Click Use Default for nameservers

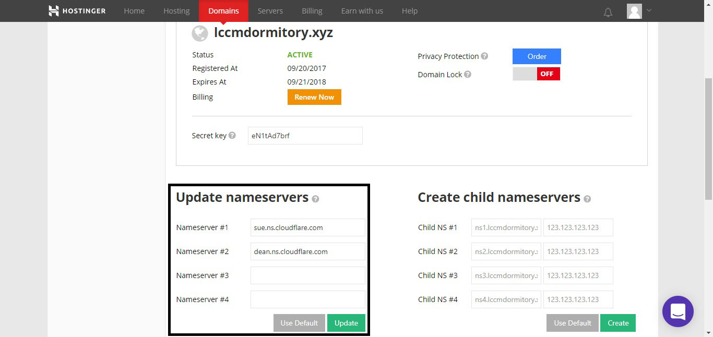click(x=299, y=323)
